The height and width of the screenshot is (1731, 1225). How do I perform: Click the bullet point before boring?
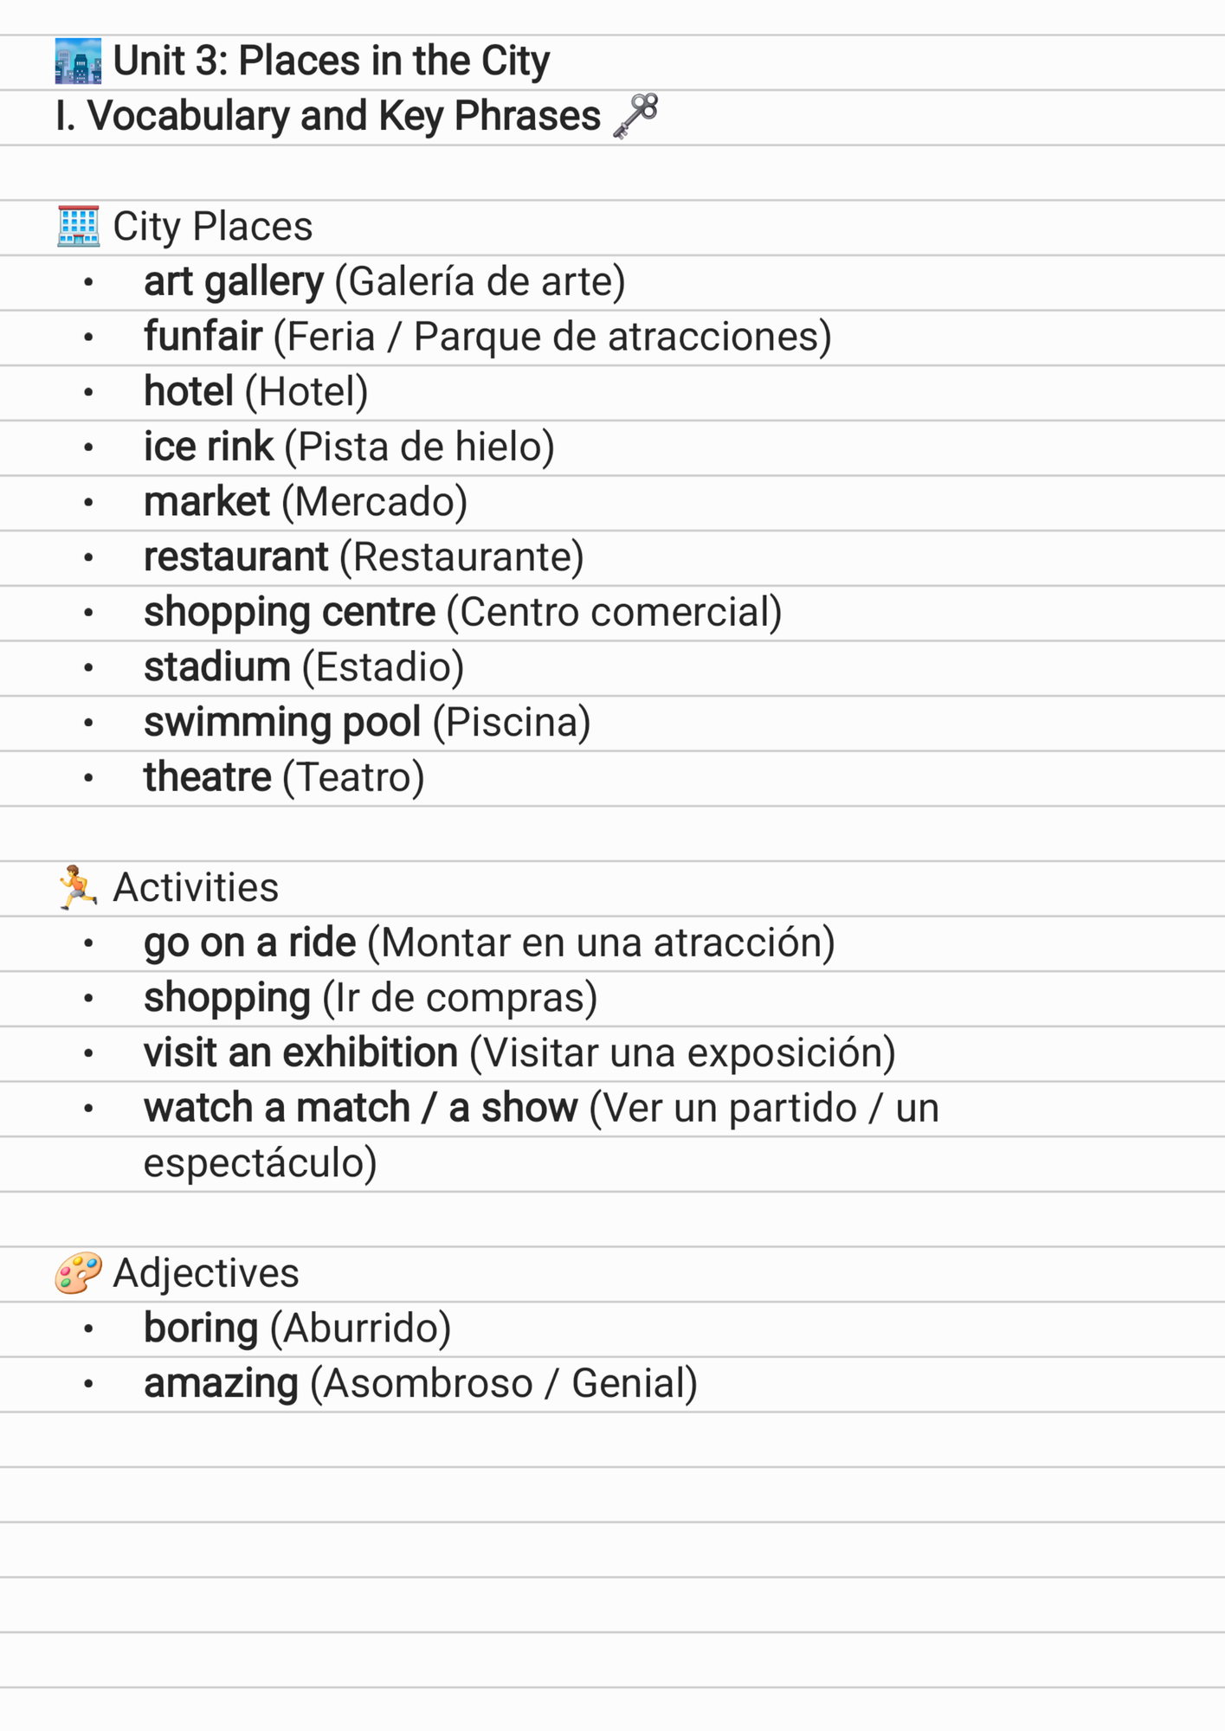tap(88, 1329)
